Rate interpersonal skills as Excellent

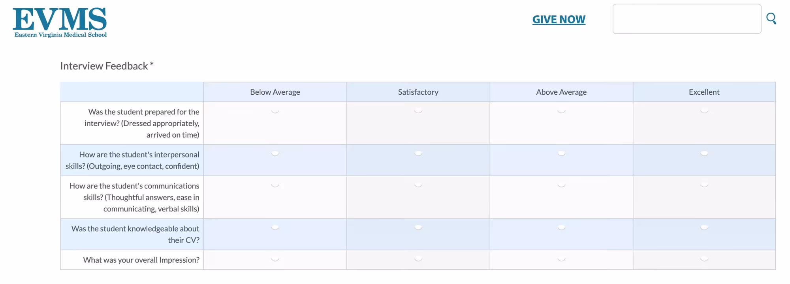pyautogui.click(x=704, y=154)
